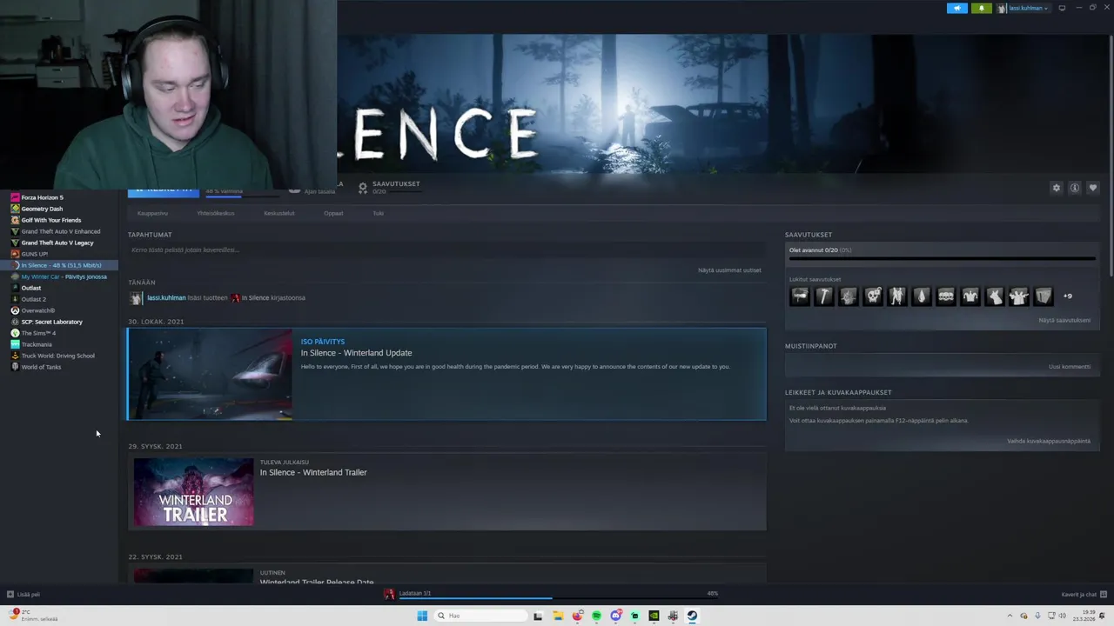Open the Oppaat tab
Screen dimensions: 1114x626
(x=333, y=213)
